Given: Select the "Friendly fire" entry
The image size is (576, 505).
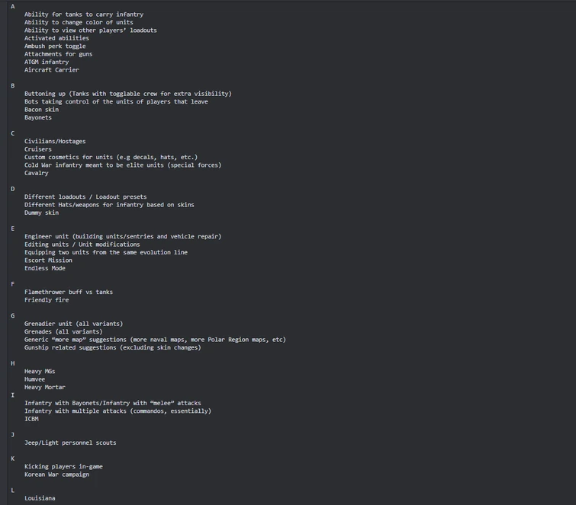Looking at the screenshot, I should point(47,299).
